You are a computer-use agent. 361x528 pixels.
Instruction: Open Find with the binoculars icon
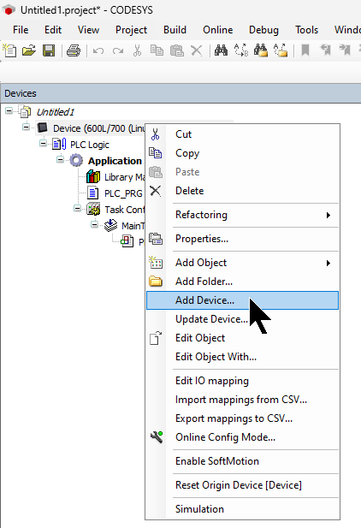coord(221,50)
